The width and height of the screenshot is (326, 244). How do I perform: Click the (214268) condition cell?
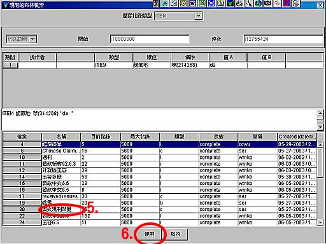point(190,65)
